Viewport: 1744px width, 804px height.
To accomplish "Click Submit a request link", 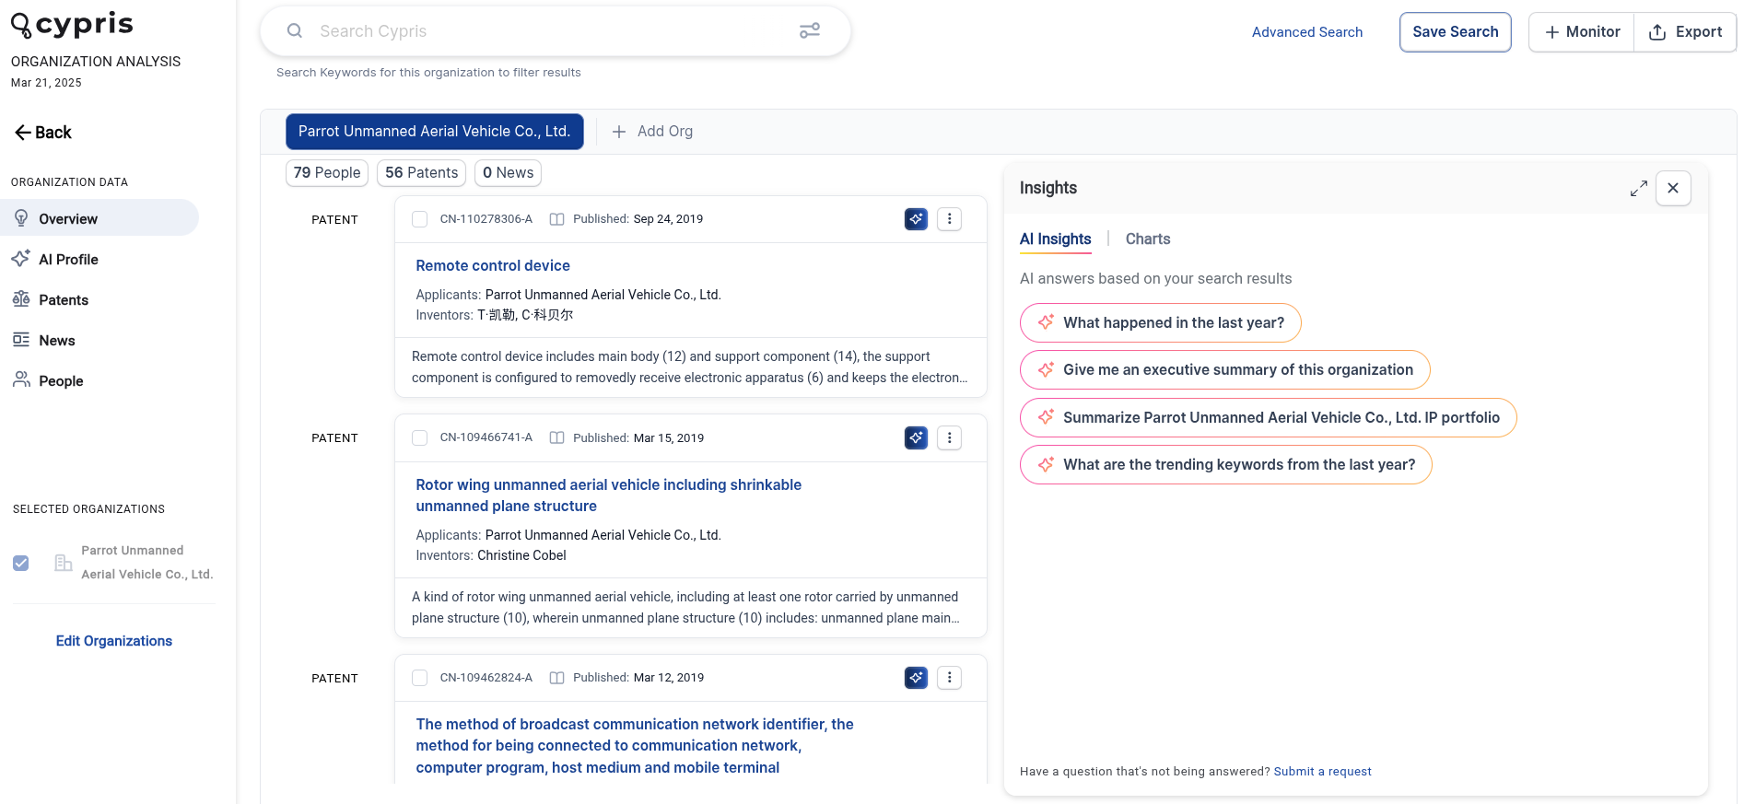I will pyautogui.click(x=1322, y=772).
